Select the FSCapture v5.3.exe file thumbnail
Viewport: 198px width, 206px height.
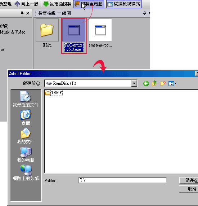point(74,36)
